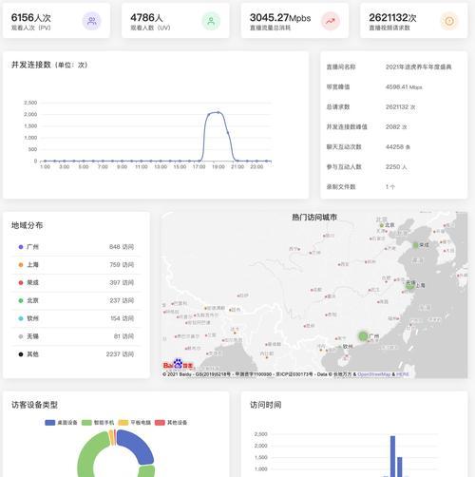Select the 北京 row showing 237 visits
Image resolution: width=475 pixels, height=477 pixels.
coord(76,300)
